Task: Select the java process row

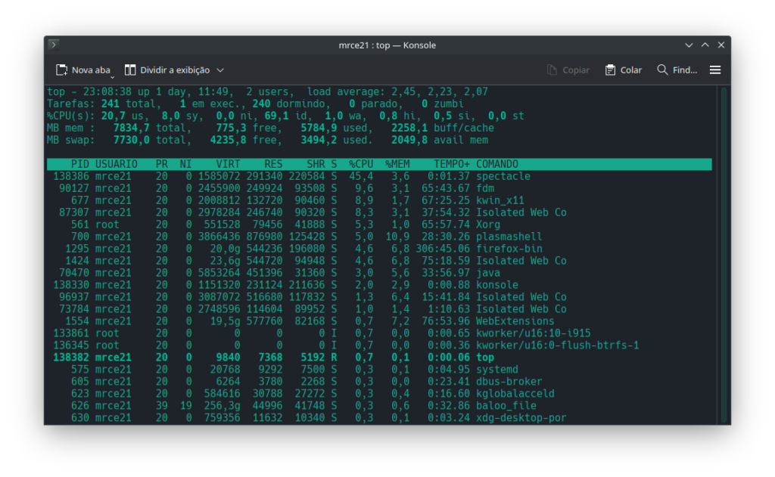Action: click(379, 273)
